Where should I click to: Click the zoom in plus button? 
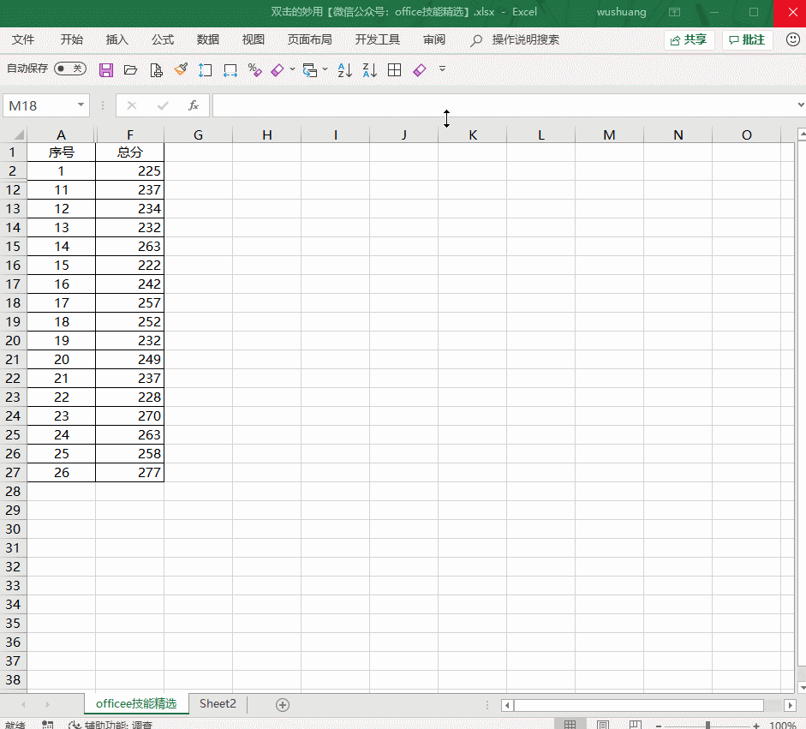point(756,726)
